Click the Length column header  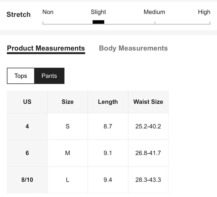[108, 102]
